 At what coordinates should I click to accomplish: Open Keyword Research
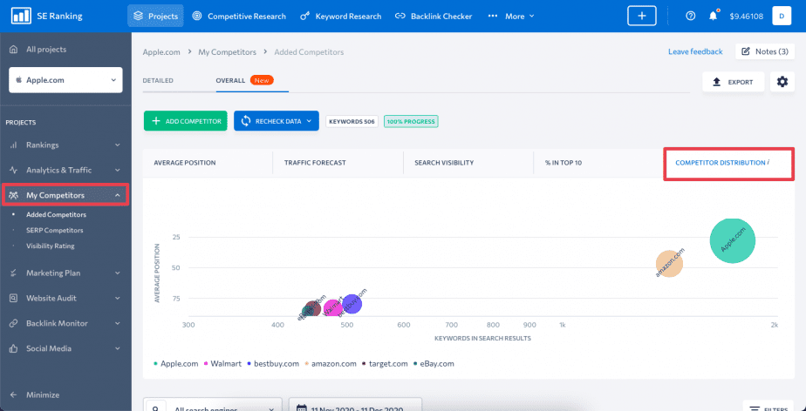pyautogui.click(x=341, y=16)
